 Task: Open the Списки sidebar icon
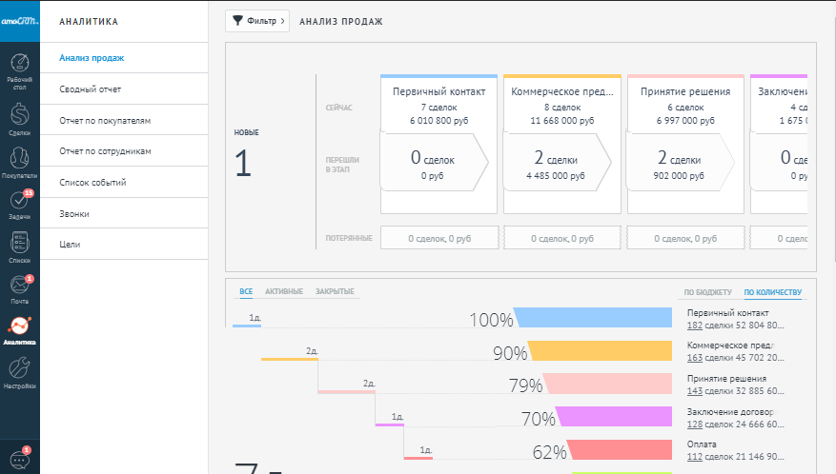pyautogui.click(x=19, y=247)
